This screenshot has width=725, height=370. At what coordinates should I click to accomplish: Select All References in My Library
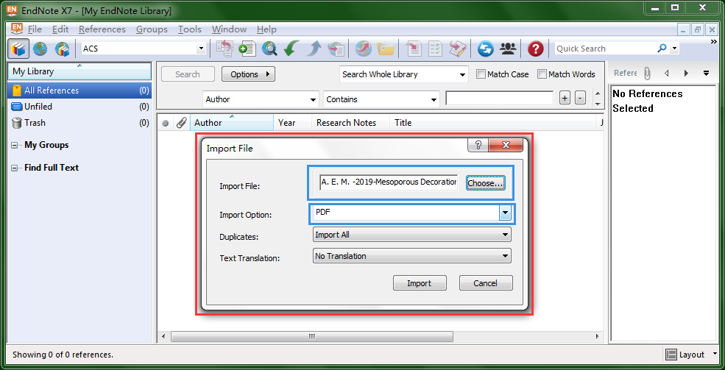point(79,90)
